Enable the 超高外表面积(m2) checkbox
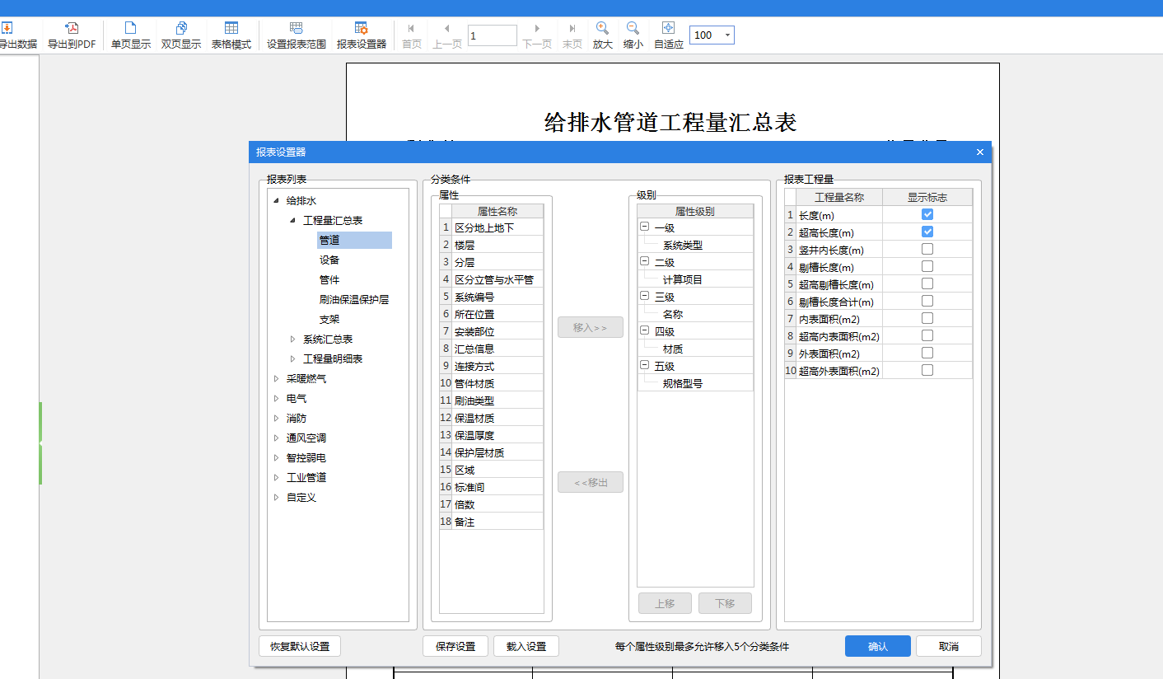Image resolution: width=1163 pixels, height=679 pixels. coord(927,370)
